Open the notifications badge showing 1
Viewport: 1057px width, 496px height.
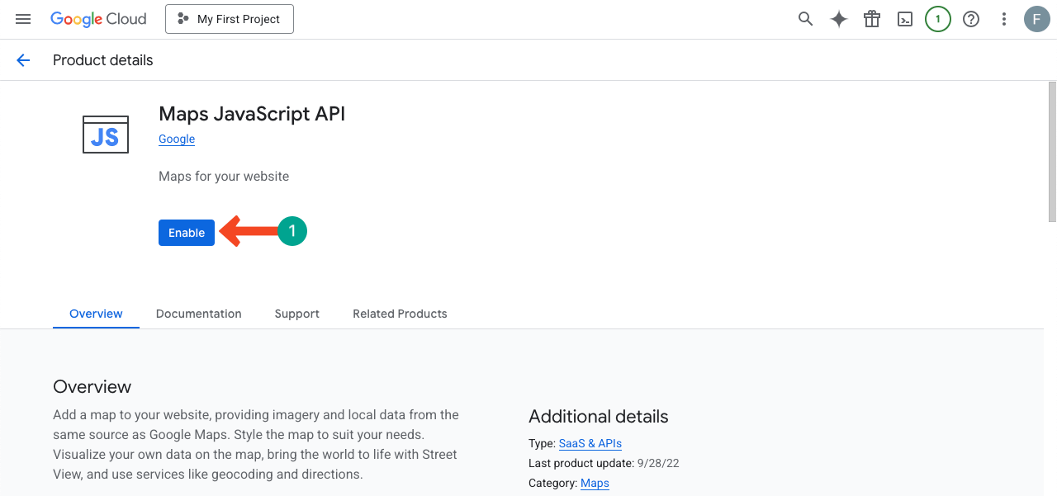tap(938, 19)
